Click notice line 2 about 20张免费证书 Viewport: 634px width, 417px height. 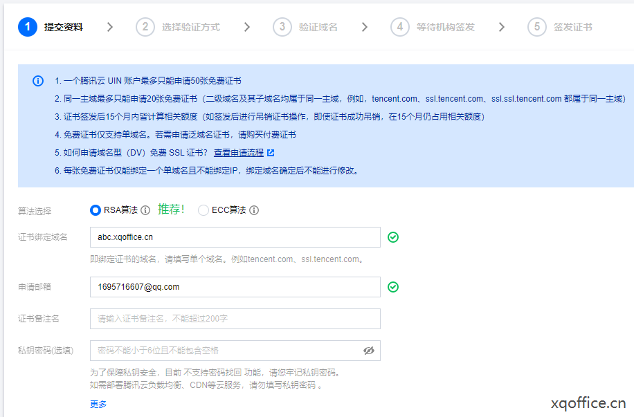click(340, 99)
